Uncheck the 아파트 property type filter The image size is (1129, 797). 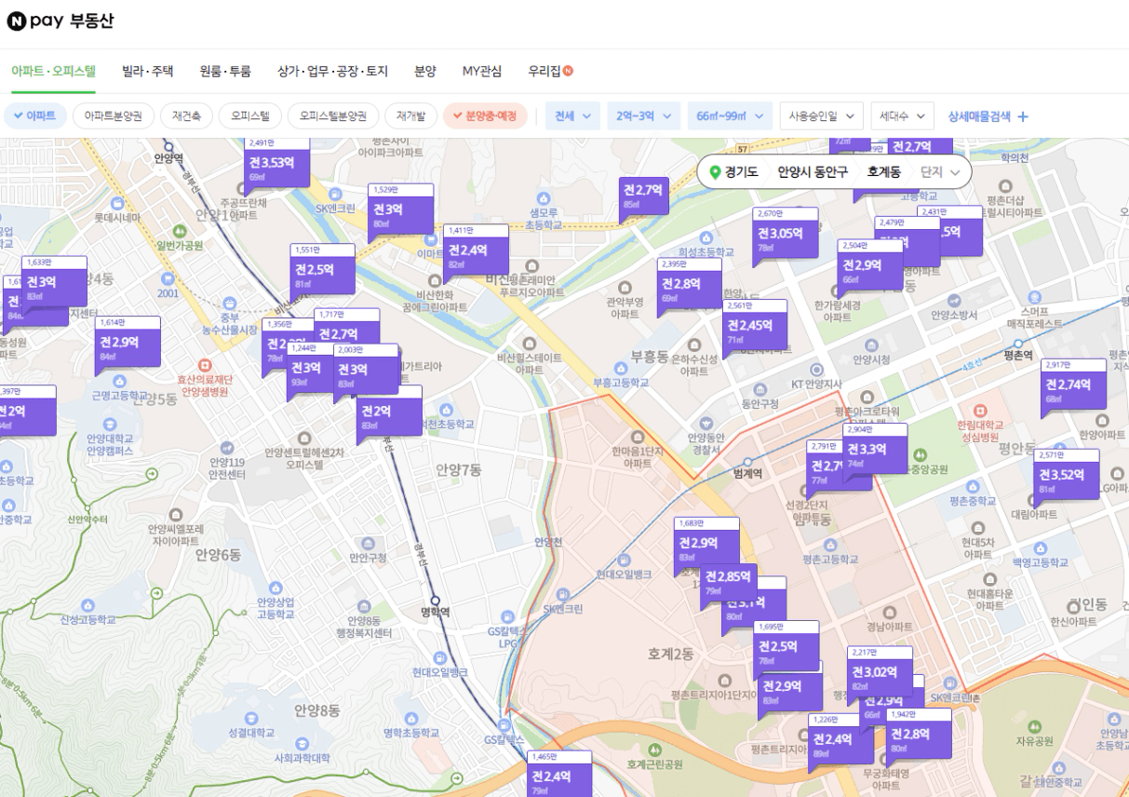(34, 116)
